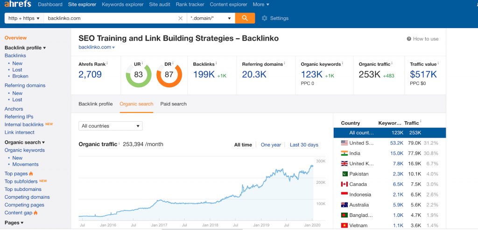Open Anchors in the sidebar

point(14,109)
